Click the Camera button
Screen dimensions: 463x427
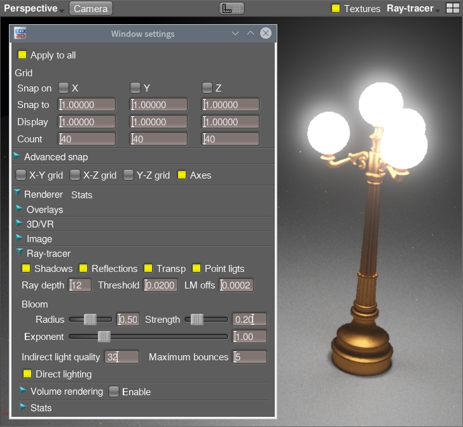tap(90, 9)
